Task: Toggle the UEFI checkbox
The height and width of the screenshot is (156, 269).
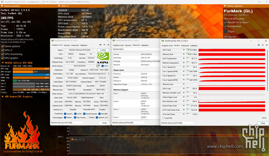Action: 102,66
